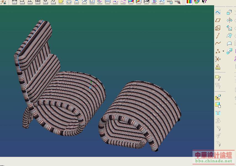Choose the Datum Axis dashed-line tool
Image resolution: width=236 pixels, height=166 pixels.
[218, 36]
